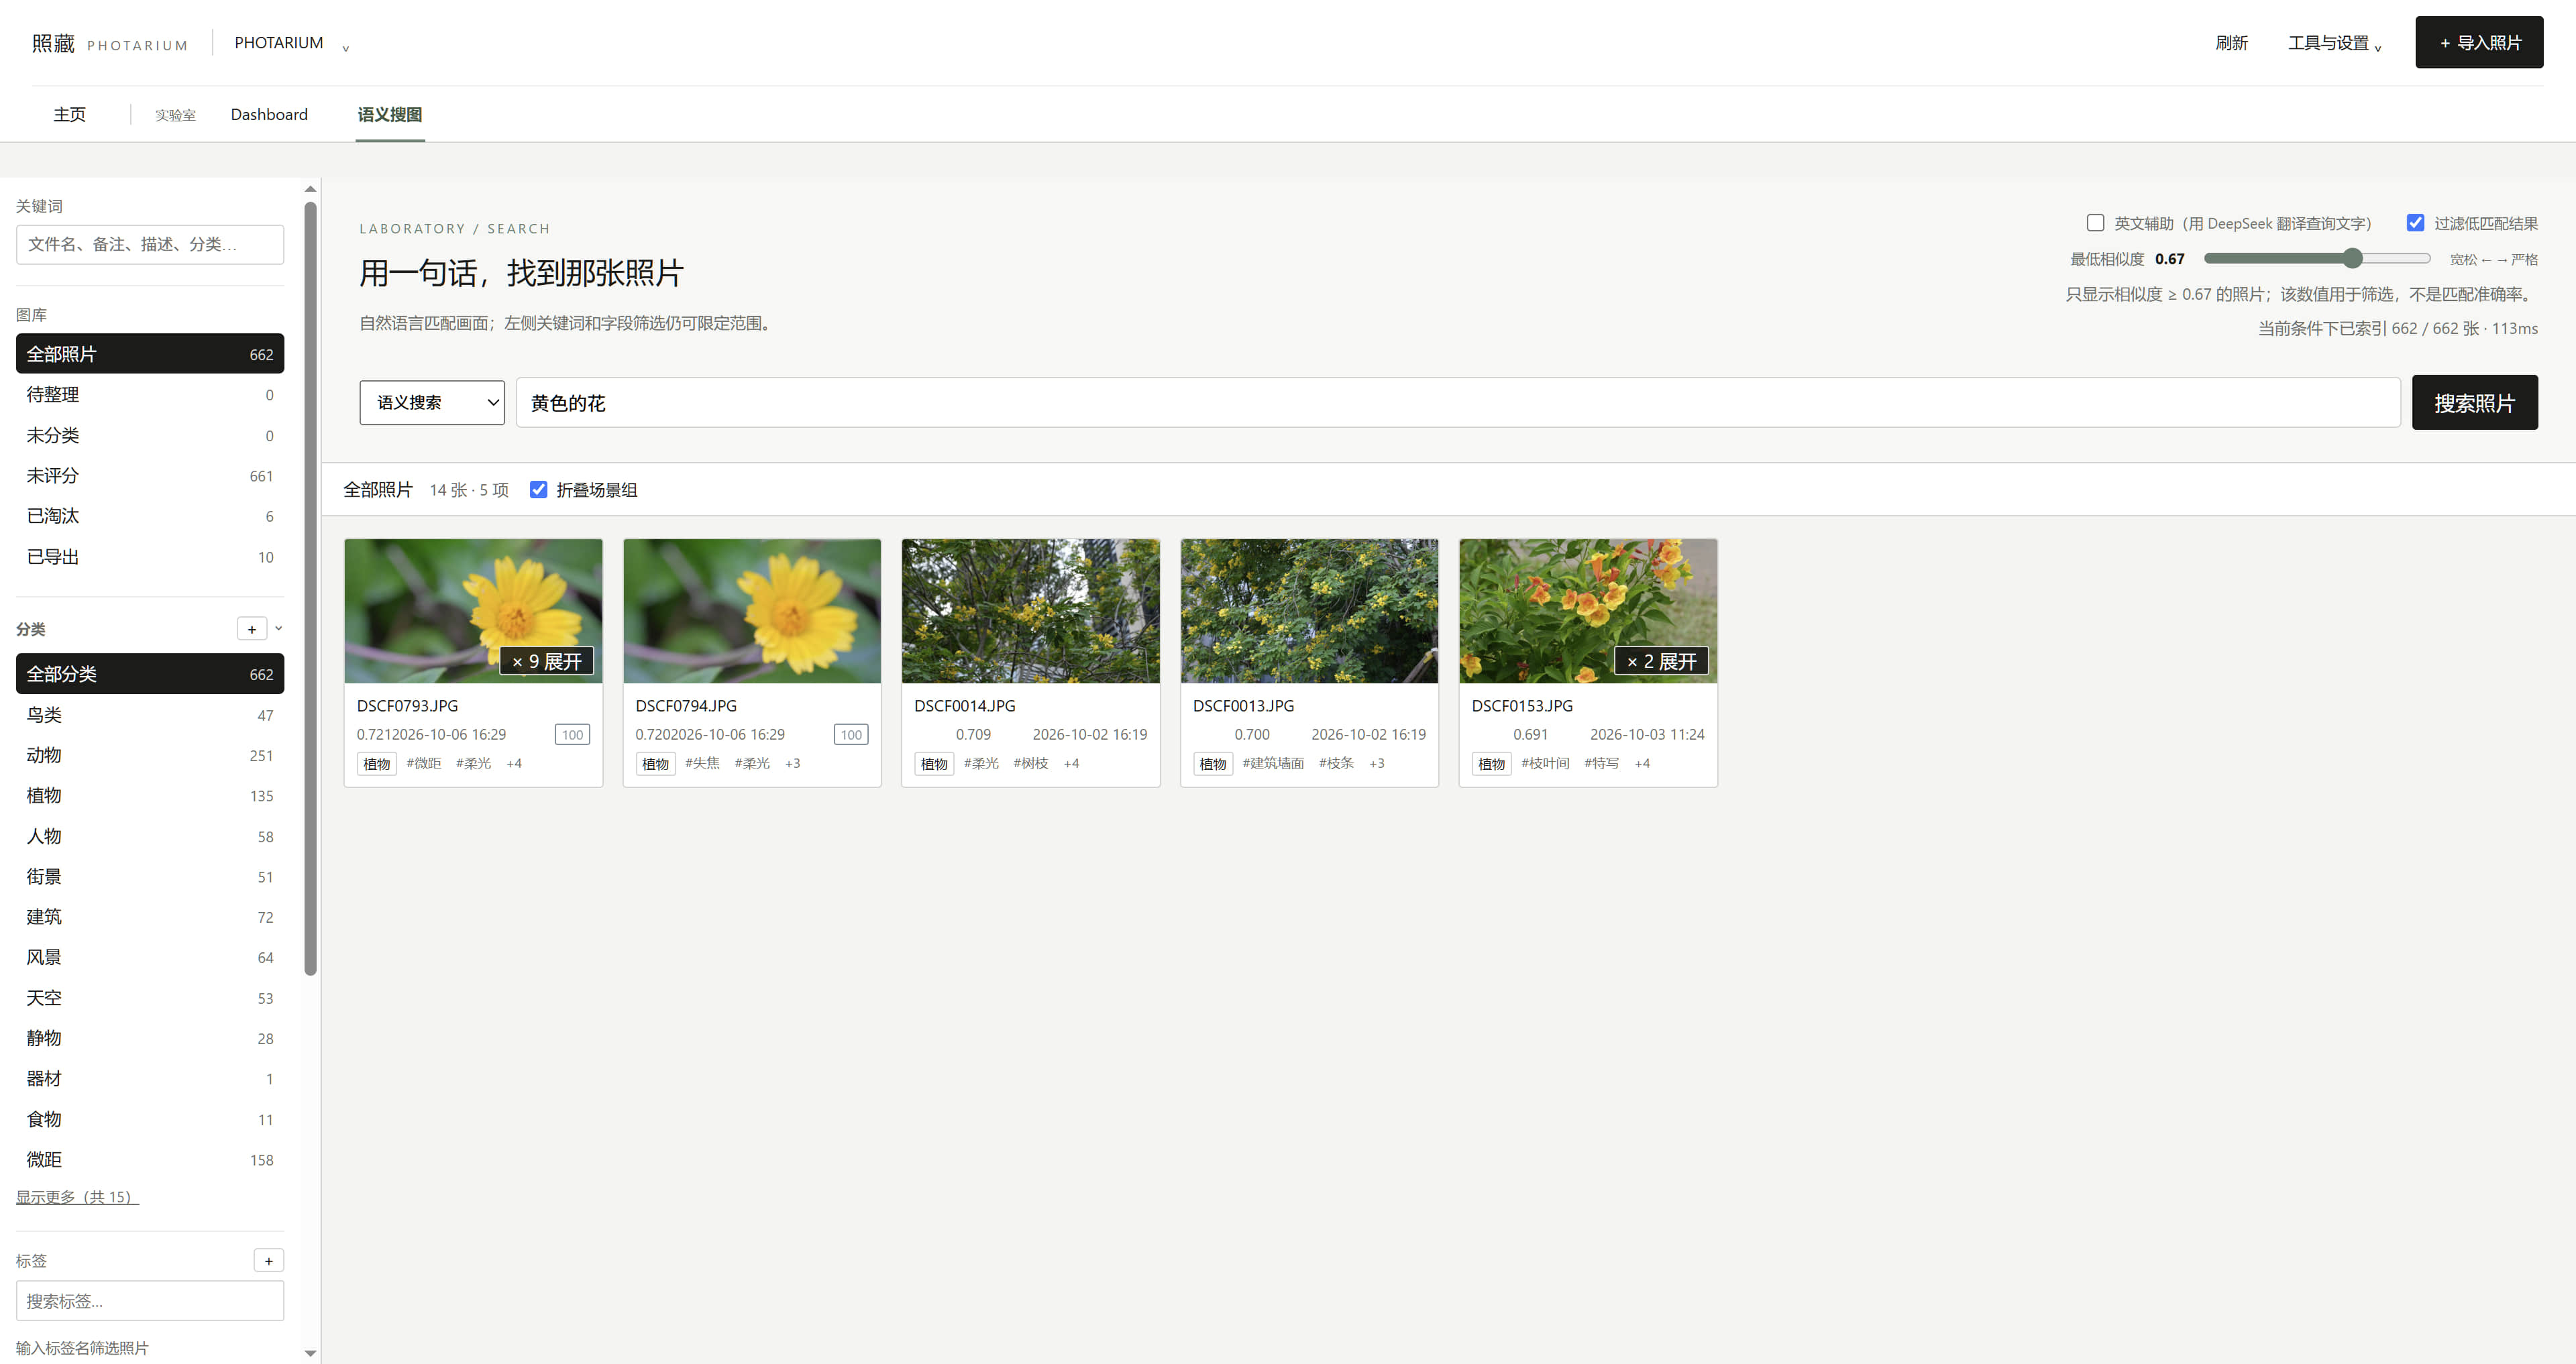Click the 照藏 PHOTARIUM logo
The height and width of the screenshot is (1364, 2576).
point(109,43)
